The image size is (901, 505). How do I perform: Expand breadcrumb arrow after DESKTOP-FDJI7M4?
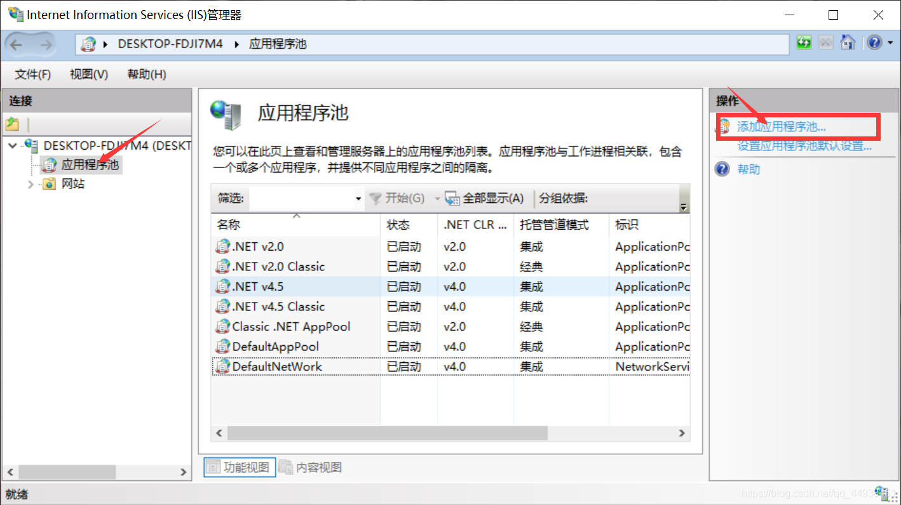click(237, 44)
